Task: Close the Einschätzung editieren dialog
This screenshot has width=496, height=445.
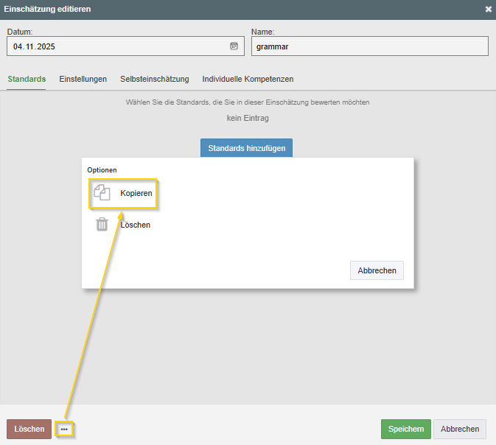Action: pos(488,9)
